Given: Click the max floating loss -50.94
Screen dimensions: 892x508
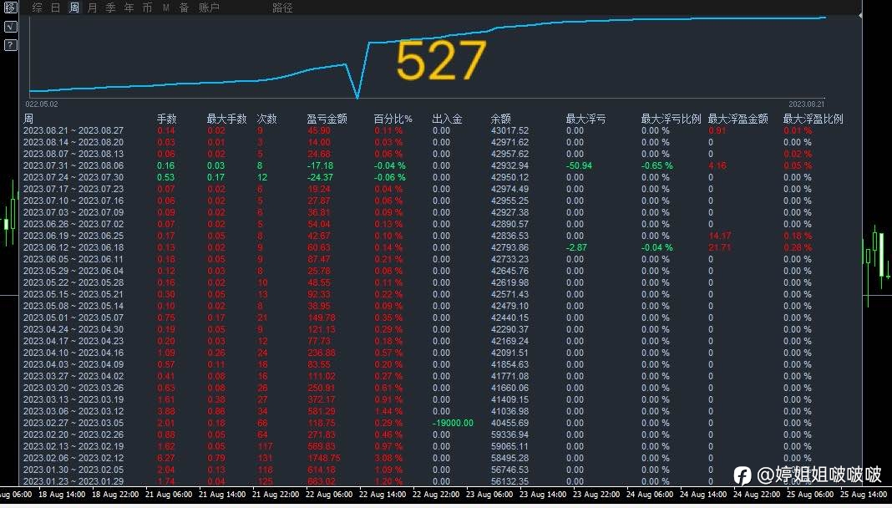Looking at the screenshot, I should pyautogui.click(x=579, y=165).
